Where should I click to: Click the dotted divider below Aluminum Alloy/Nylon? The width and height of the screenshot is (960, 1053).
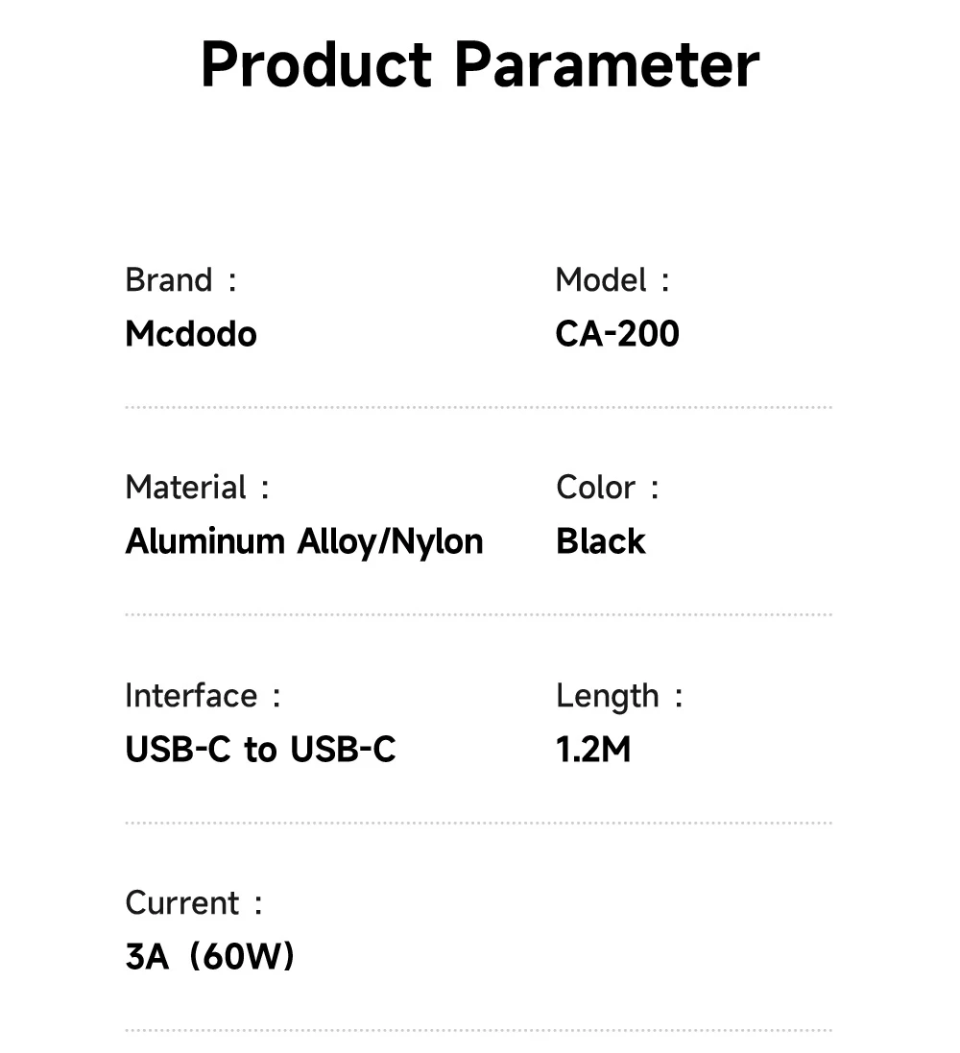pos(478,614)
